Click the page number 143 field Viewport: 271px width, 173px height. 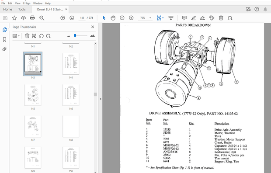(x=82, y=18)
